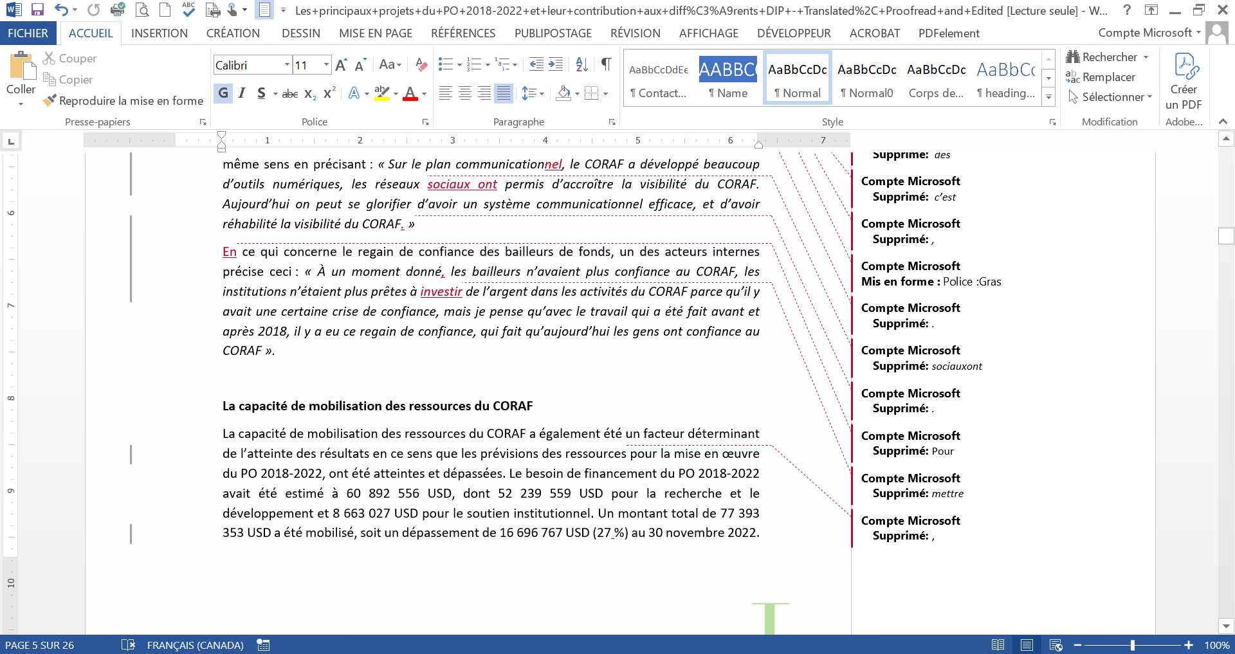
Task: Run spelling check from quick access toolbar
Action: point(188,10)
